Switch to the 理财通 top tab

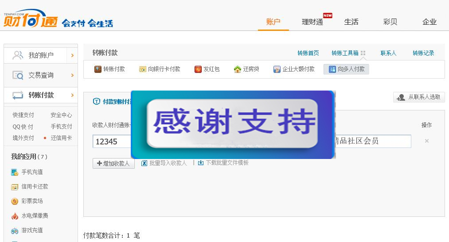pyautogui.click(x=312, y=22)
